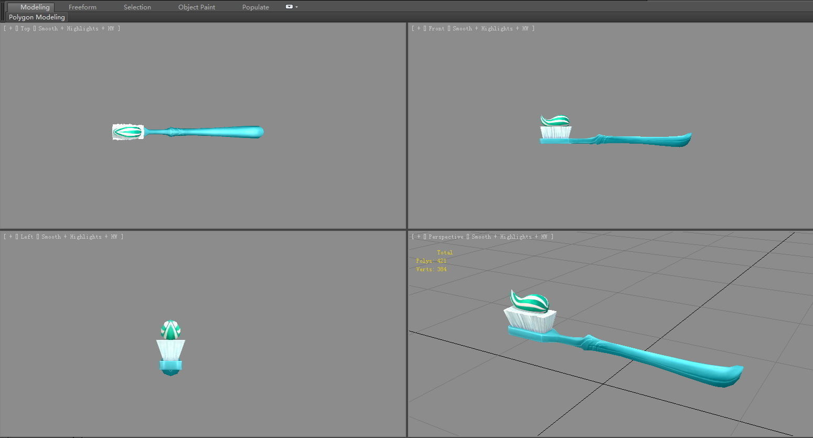Open the Top viewport [+] general menu
Image resolution: width=813 pixels, height=438 pixels.
[x=10, y=29]
